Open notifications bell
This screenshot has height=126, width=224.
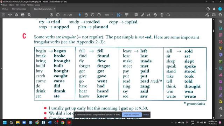(214, 9)
